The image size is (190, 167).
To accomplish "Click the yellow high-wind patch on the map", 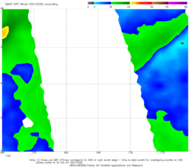I will pyautogui.click(x=5, y=32).
